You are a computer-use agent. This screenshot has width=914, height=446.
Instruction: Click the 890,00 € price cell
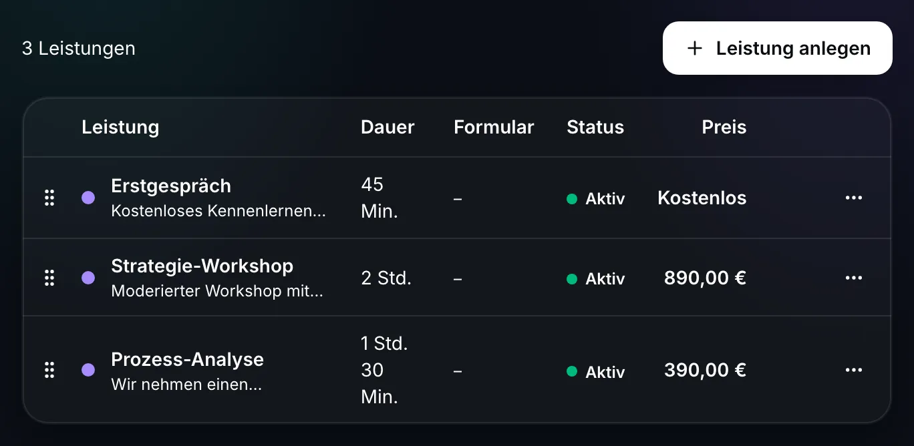[x=705, y=278]
